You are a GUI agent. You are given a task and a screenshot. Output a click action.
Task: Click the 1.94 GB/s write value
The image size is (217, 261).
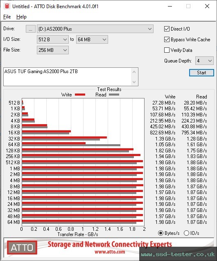(165, 156)
